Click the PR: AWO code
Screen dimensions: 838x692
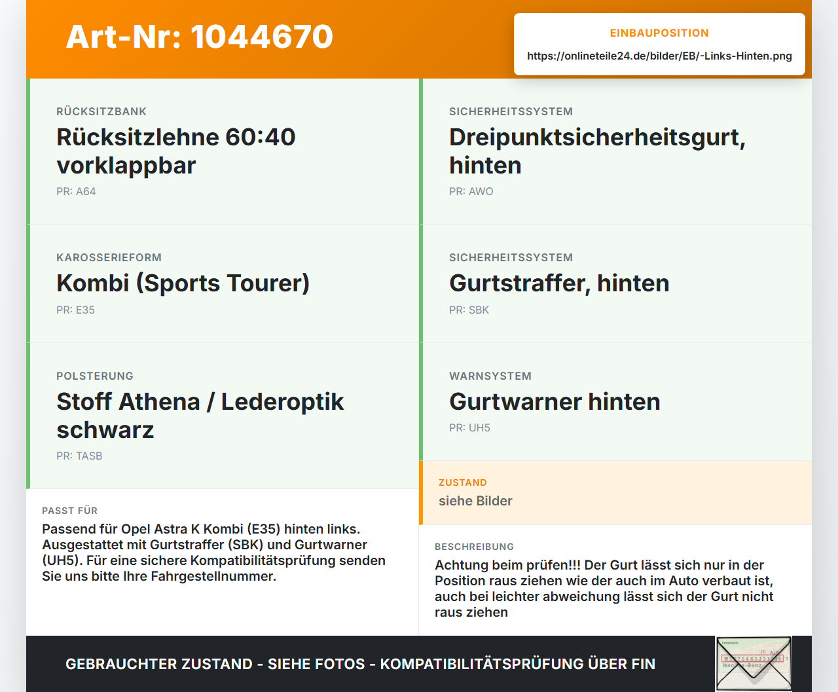click(x=471, y=191)
